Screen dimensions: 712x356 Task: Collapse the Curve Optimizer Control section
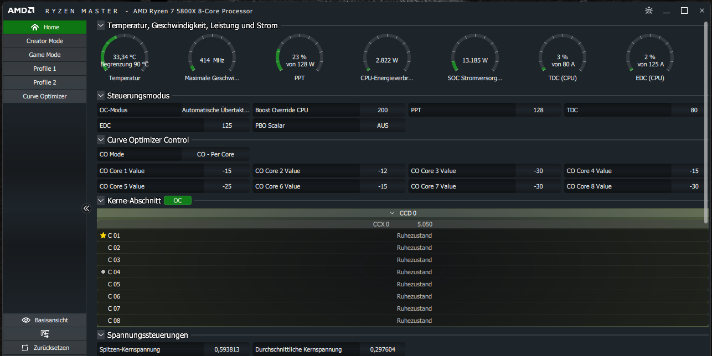pyautogui.click(x=101, y=140)
